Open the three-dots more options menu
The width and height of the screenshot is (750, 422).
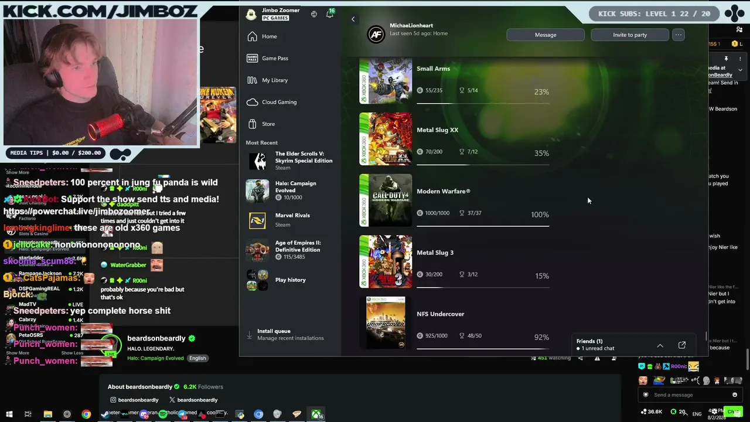click(x=679, y=35)
